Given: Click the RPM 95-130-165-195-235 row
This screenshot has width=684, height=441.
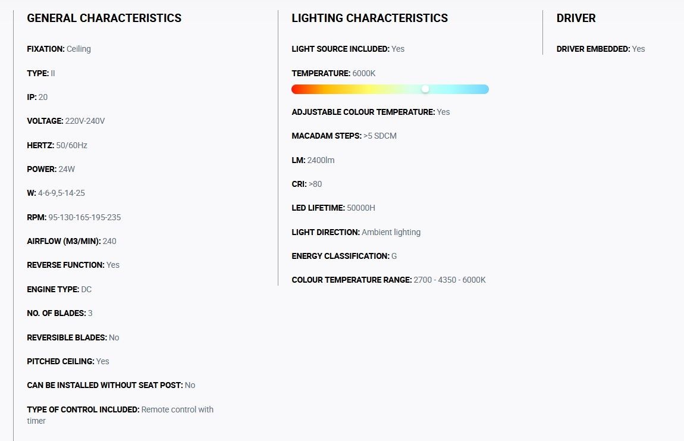Looking at the screenshot, I should [x=74, y=217].
